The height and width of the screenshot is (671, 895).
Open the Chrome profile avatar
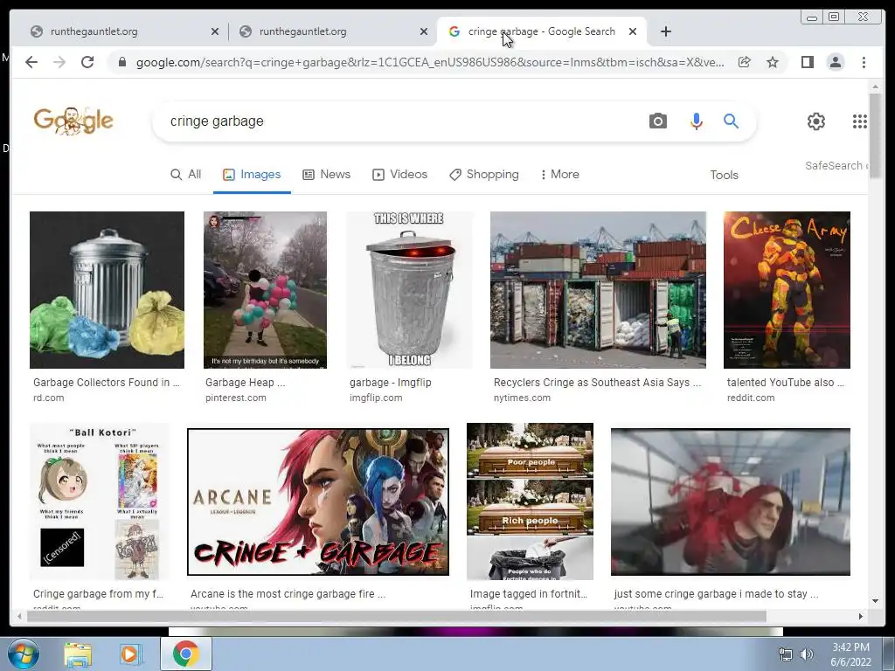tap(835, 62)
